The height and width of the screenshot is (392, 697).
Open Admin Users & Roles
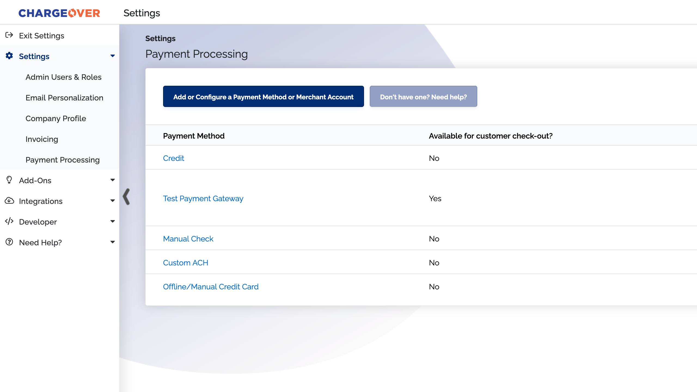(63, 77)
